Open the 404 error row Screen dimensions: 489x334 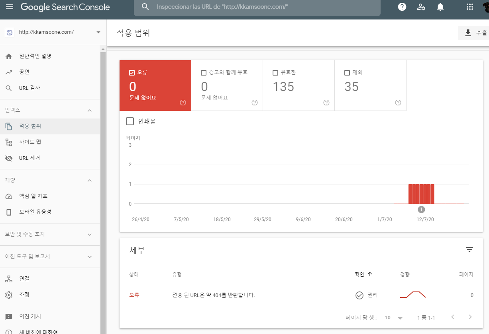tap(301, 295)
